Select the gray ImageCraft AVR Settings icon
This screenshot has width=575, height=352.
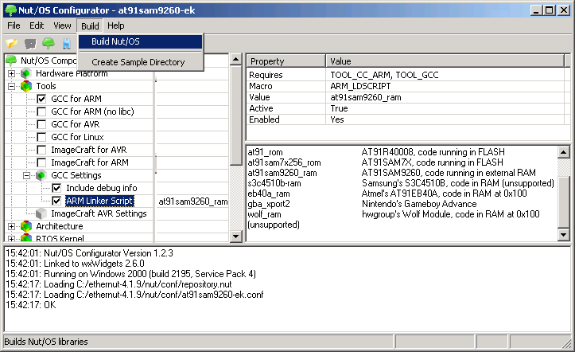(41, 213)
